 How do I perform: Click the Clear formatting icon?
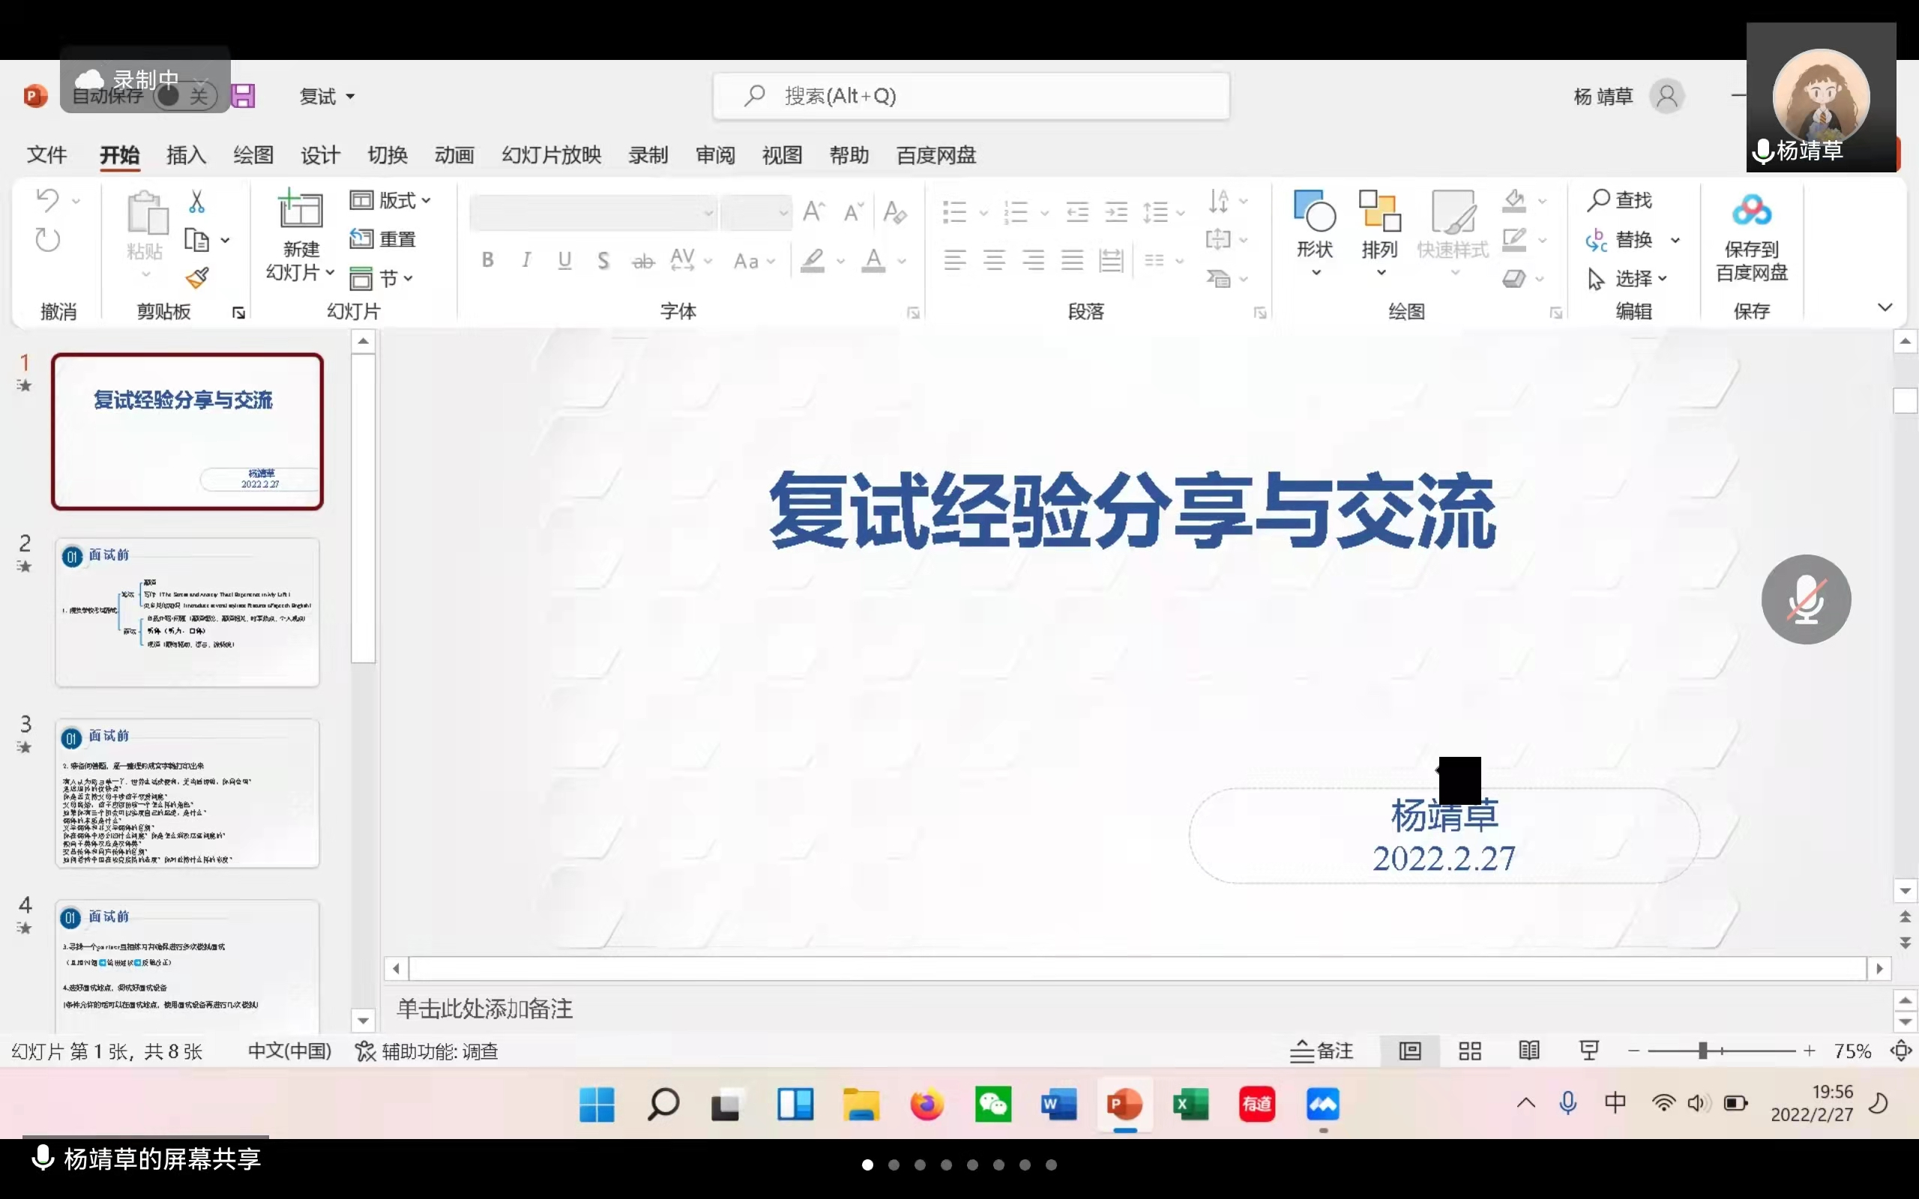(894, 212)
